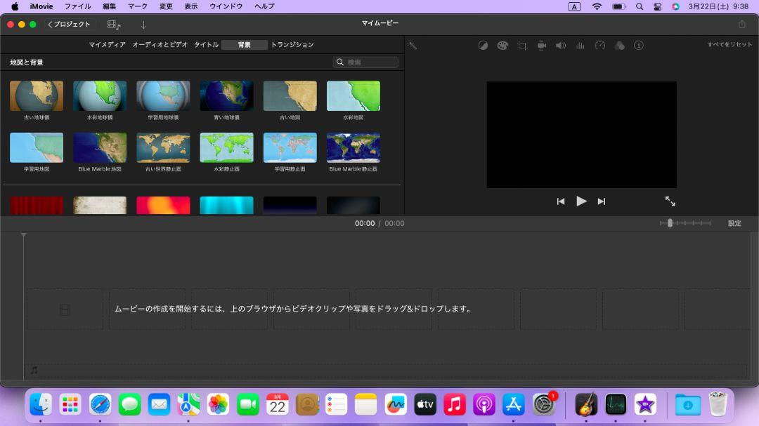Select the orange-red gradient background thumbnail
The height and width of the screenshot is (426, 759).
(163, 205)
